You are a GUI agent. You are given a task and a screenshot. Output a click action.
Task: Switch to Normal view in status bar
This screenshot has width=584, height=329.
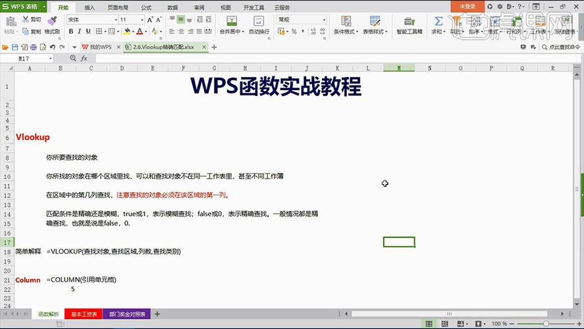(429, 324)
